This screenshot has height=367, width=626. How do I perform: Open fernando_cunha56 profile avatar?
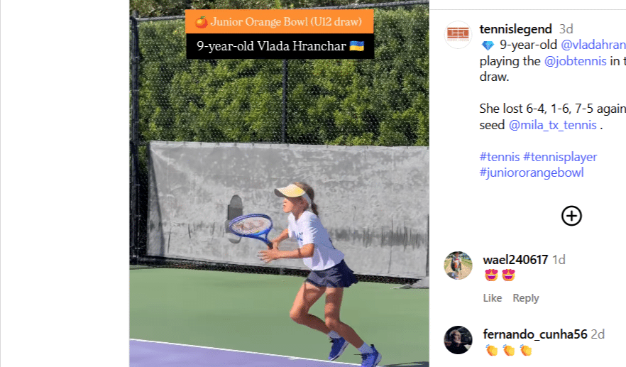coord(458,340)
